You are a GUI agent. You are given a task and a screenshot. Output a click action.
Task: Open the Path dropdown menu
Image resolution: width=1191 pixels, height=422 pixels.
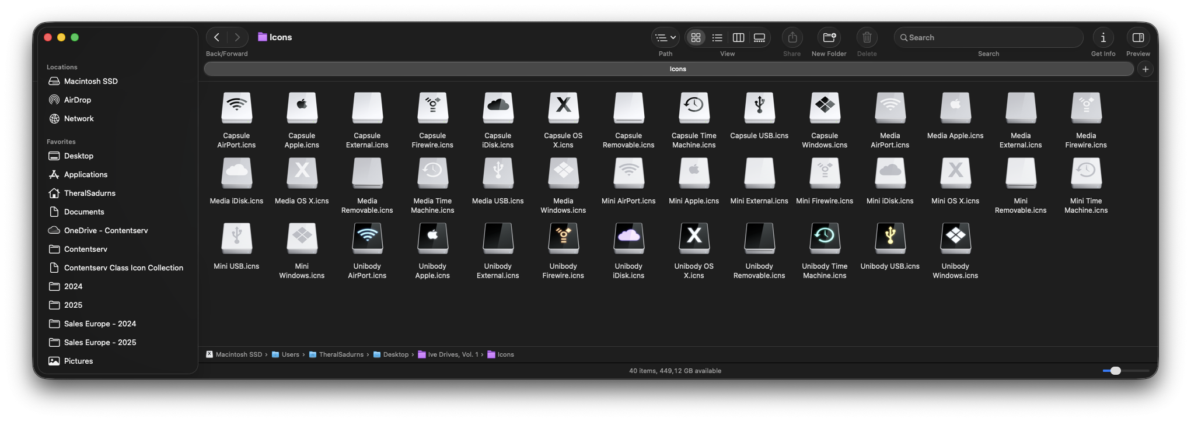pos(665,38)
